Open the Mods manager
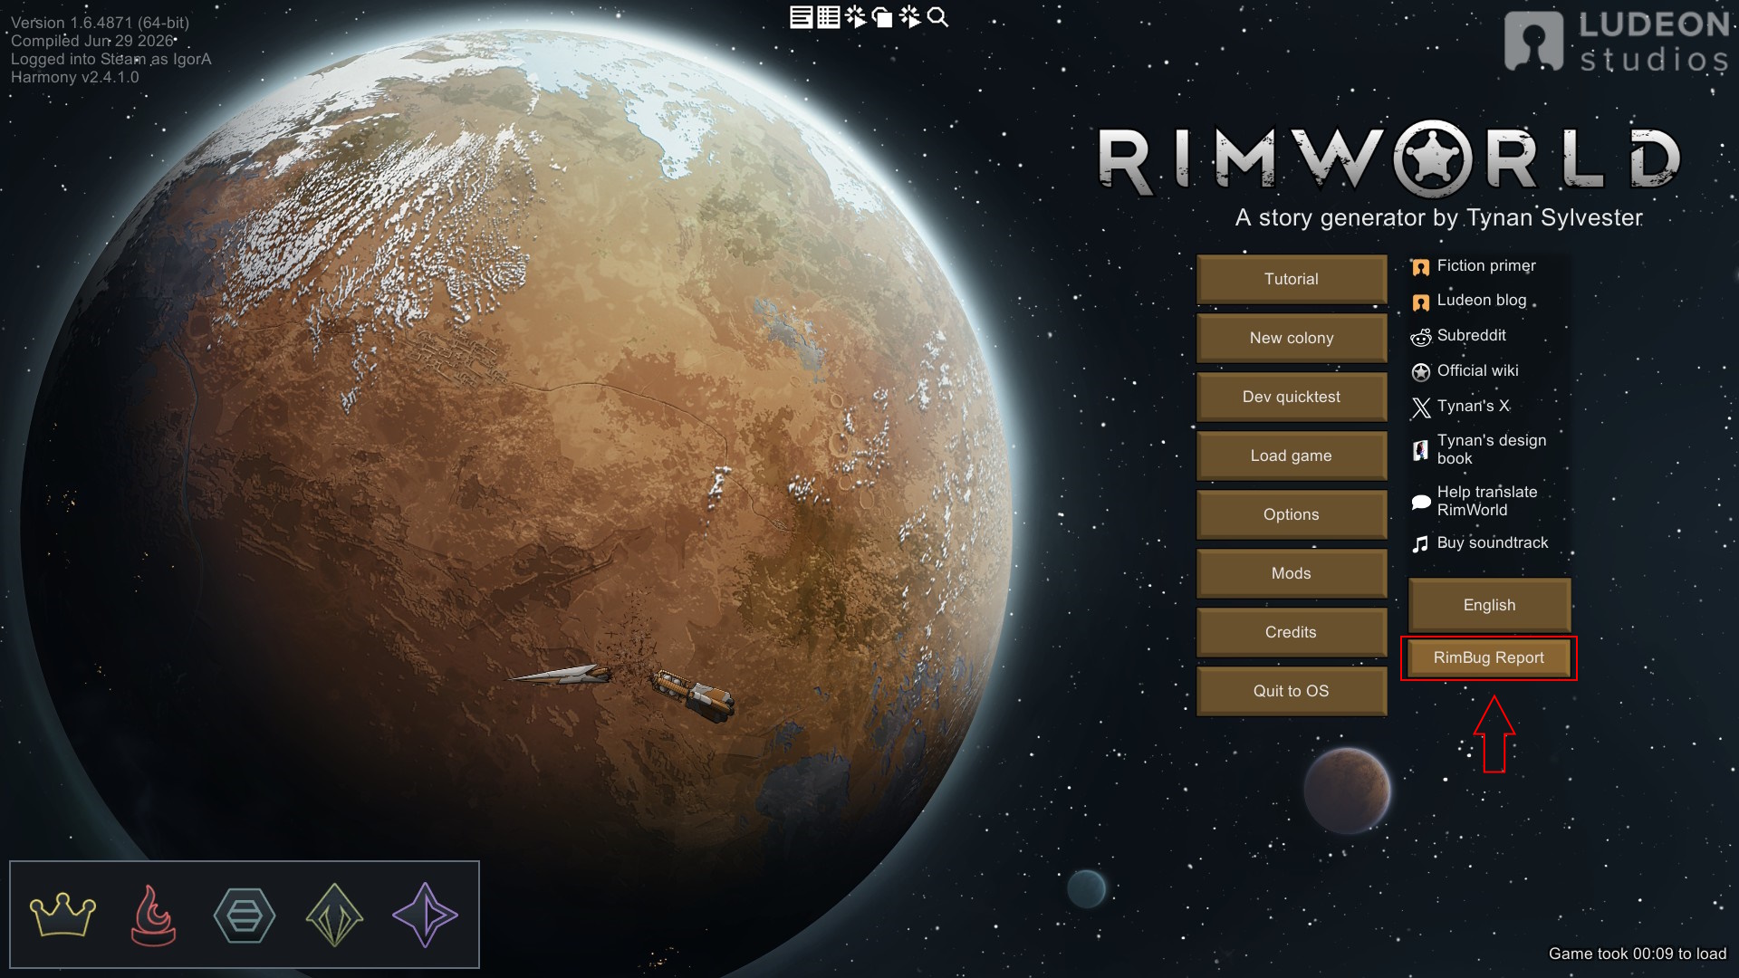Image resolution: width=1739 pixels, height=978 pixels. (x=1292, y=573)
